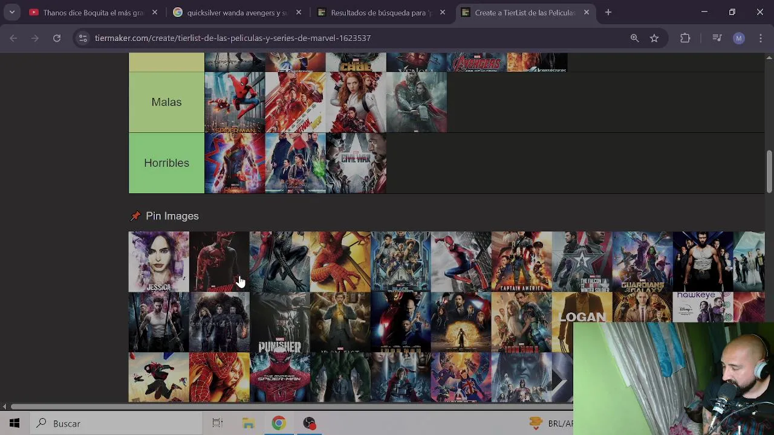Select Spider-Man poster in Malas tier
Viewport: 774px width, 435px height.
coord(235,102)
